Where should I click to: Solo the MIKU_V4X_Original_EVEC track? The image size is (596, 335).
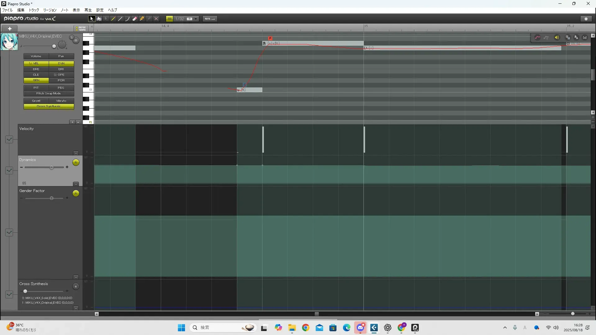click(x=72, y=38)
